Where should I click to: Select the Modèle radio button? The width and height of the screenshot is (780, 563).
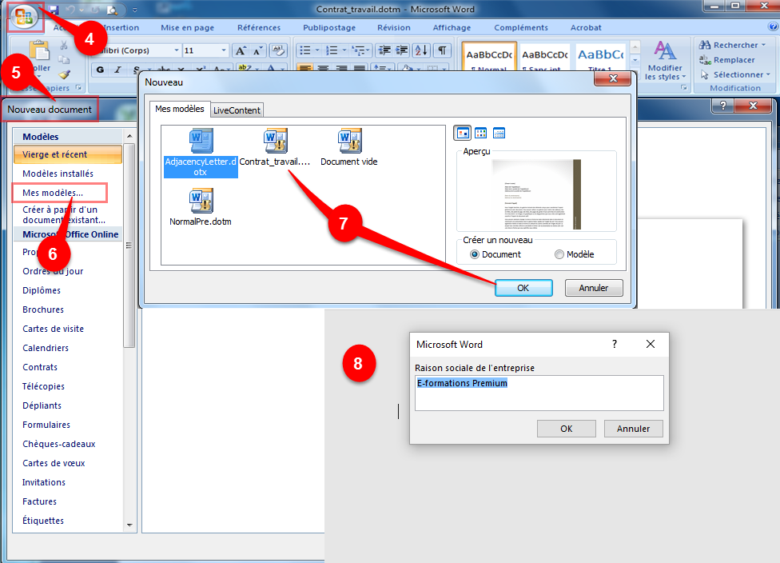(559, 254)
